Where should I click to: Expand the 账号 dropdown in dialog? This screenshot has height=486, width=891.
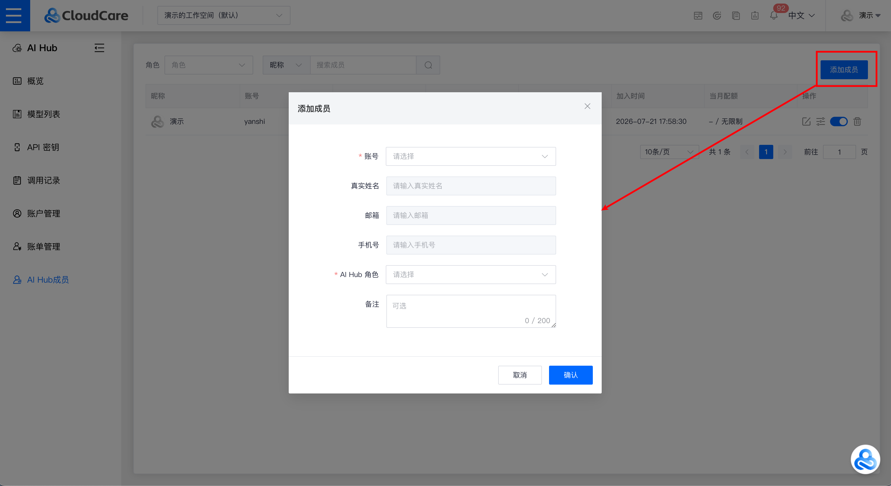471,156
